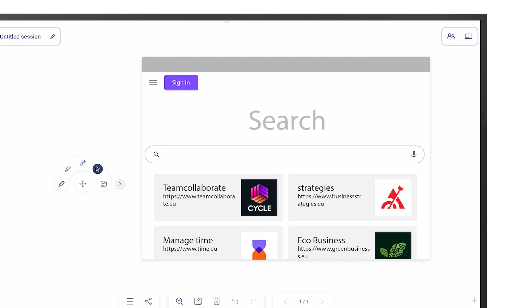Undo the last action
Viewport: 510px width, 308px height.
(235, 301)
